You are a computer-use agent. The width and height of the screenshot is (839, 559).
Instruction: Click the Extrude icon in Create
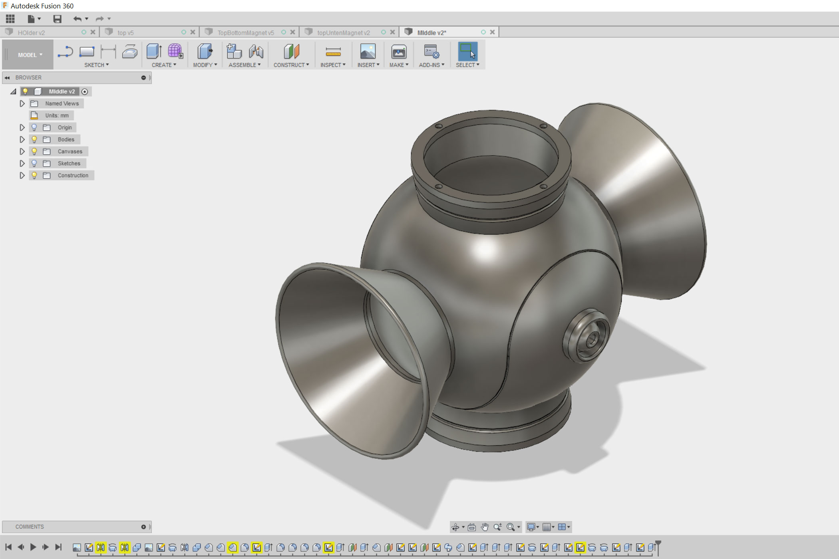tap(154, 52)
